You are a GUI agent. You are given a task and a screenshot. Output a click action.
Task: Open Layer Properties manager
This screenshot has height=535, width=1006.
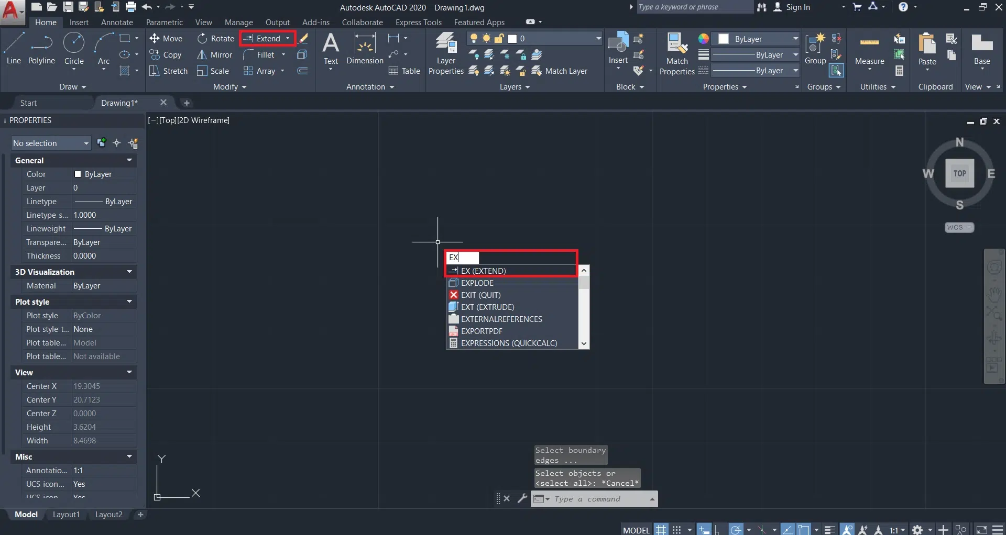pyautogui.click(x=446, y=53)
